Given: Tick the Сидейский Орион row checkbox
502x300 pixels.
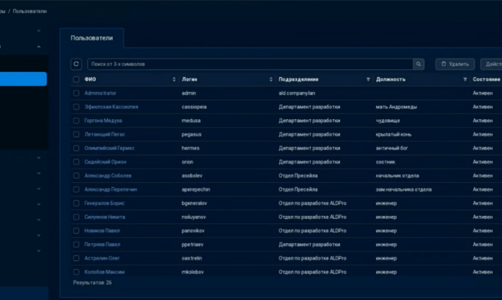Looking at the screenshot, I should click(x=76, y=162).
